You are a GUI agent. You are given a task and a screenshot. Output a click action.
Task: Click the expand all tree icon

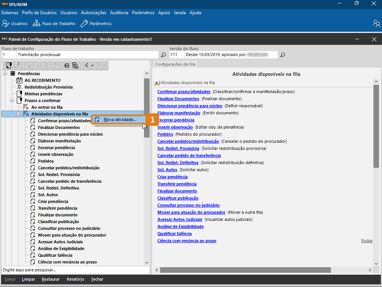[x=75, y=65]
